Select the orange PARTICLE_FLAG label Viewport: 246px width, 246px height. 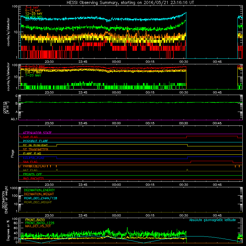tap(34, 166)
